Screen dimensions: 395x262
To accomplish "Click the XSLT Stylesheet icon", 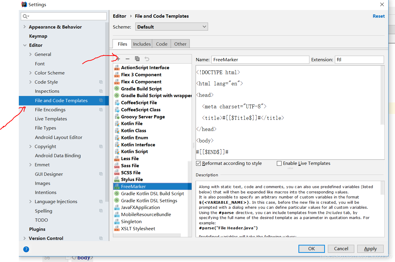I will tap(117, 229).
